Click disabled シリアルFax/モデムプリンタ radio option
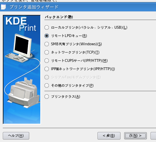Image resolution: width=156 pixels, height=142 pixels. click(46, 77)
